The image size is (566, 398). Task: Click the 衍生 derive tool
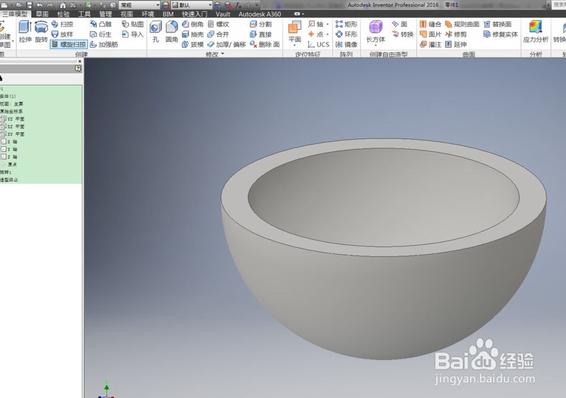pos(101,34)
